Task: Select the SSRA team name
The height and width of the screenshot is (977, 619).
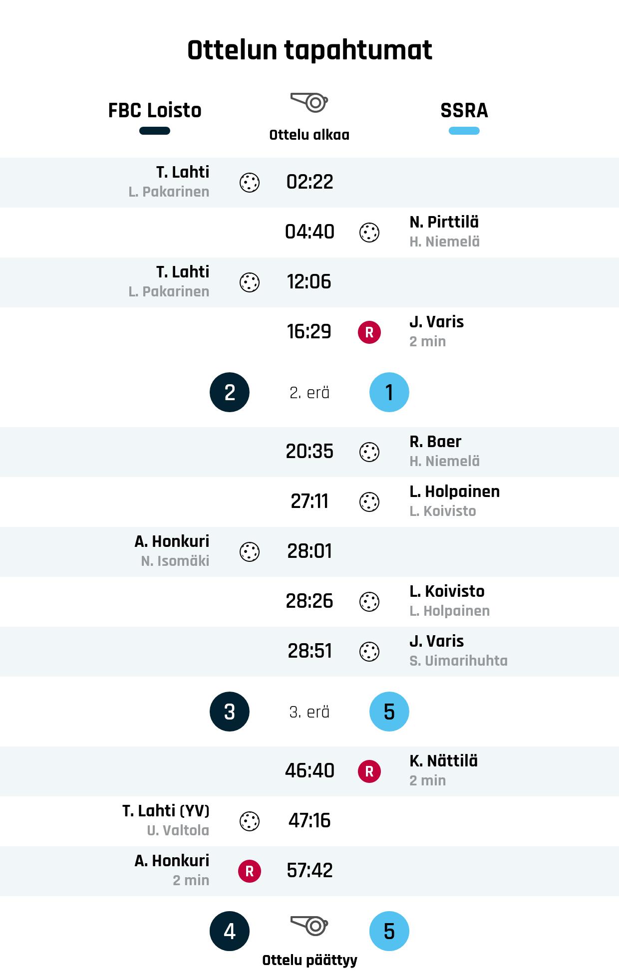Action: [464, 110]
